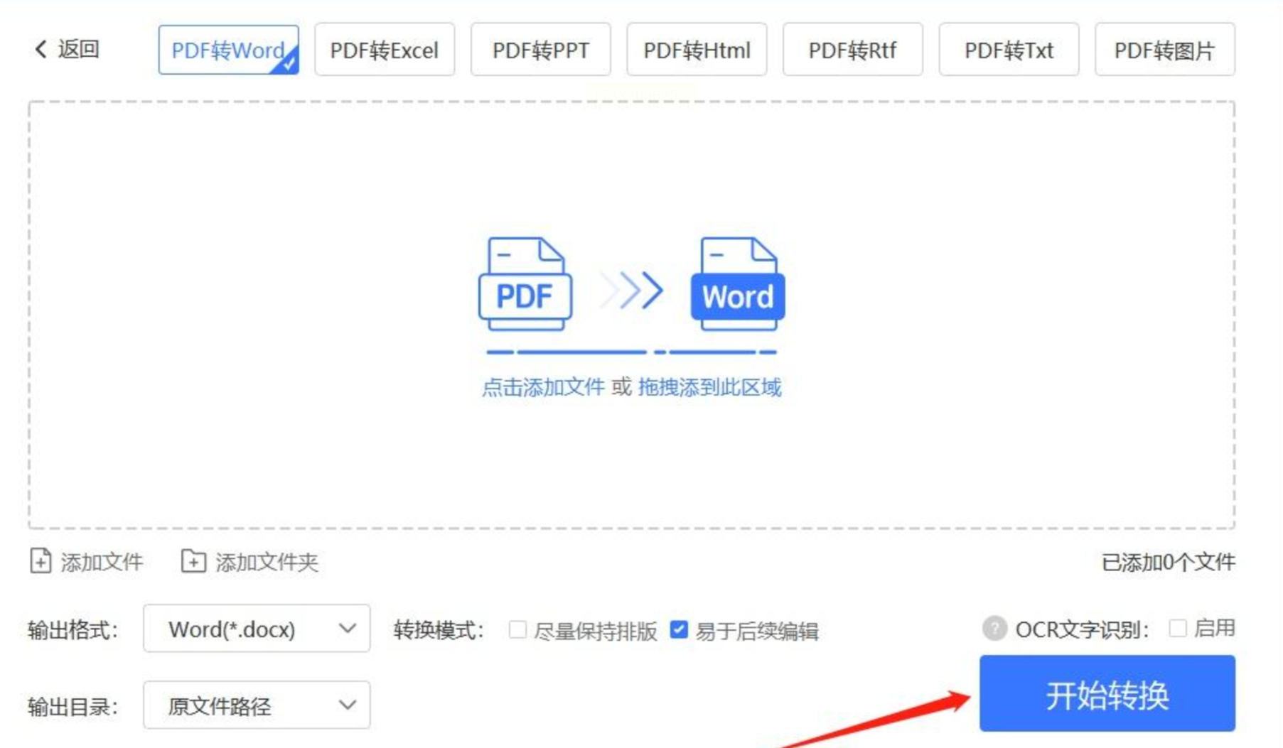Switch to the PDF转Excel tab
Image resolution: width=1283 pixels, height=748 pixels.
(x=385, y=50)
